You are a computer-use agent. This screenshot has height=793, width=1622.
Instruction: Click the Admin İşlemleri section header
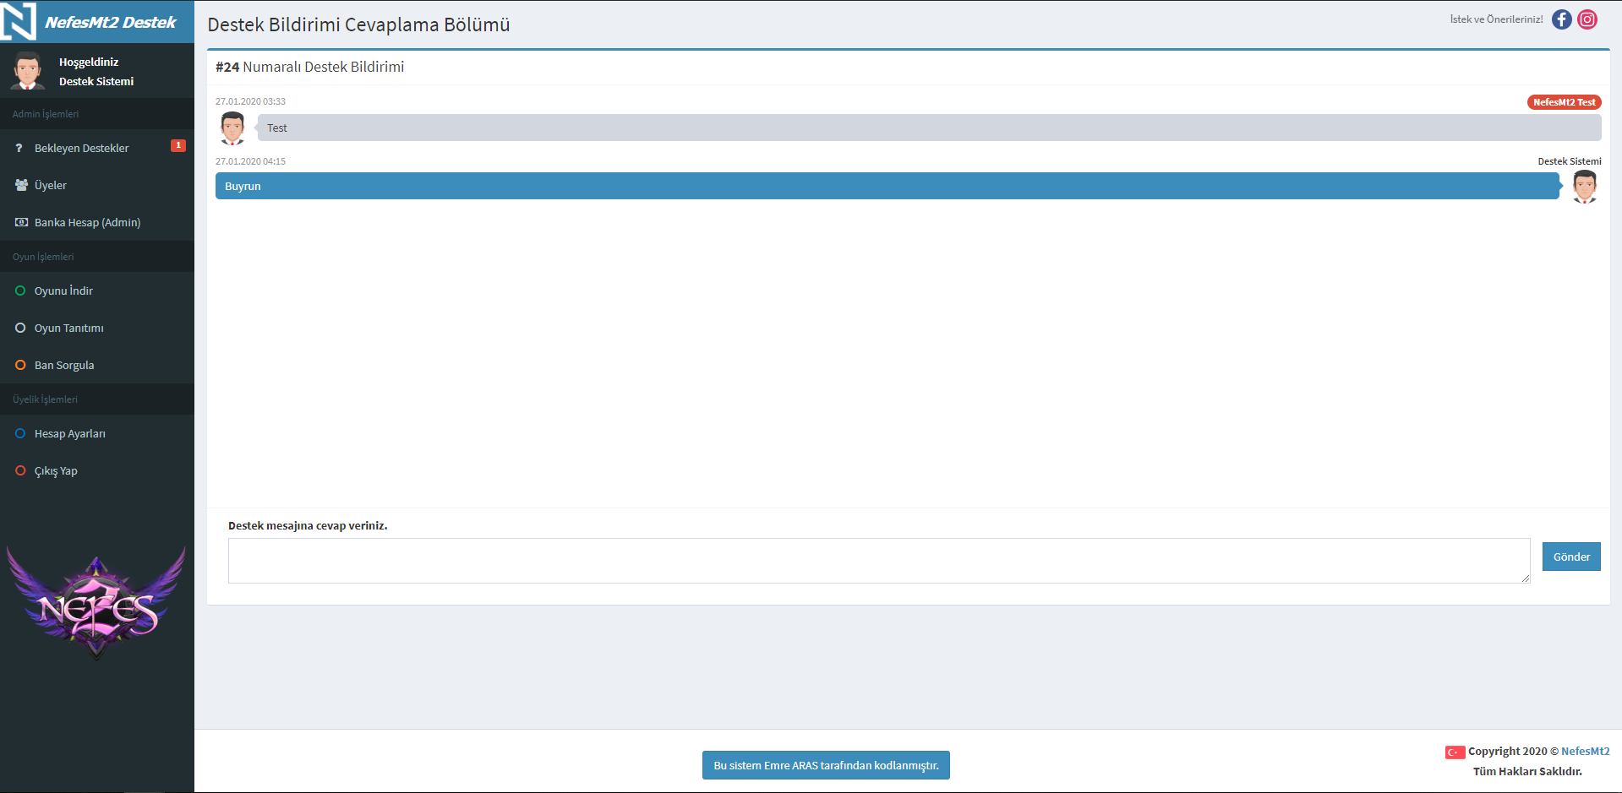[x=46, y=114]
